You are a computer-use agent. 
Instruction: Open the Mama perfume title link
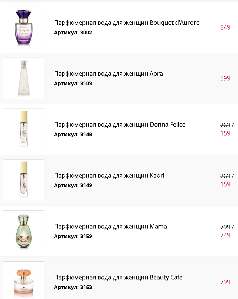tap(110, 226)
